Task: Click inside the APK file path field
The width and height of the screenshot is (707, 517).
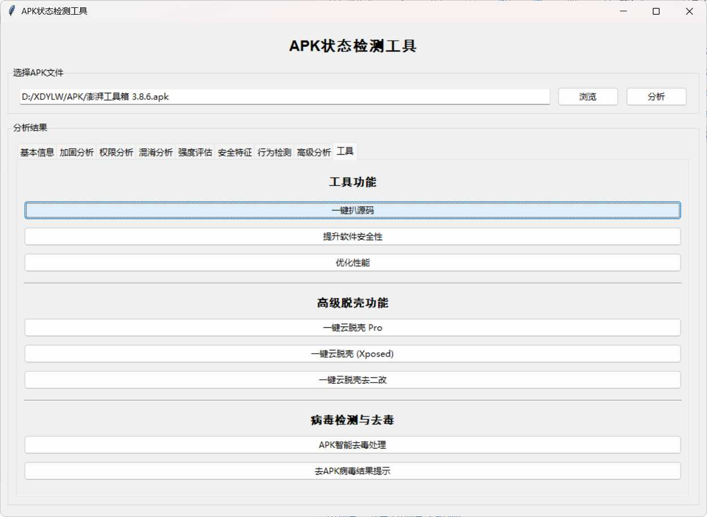Action: click(282, 97)
